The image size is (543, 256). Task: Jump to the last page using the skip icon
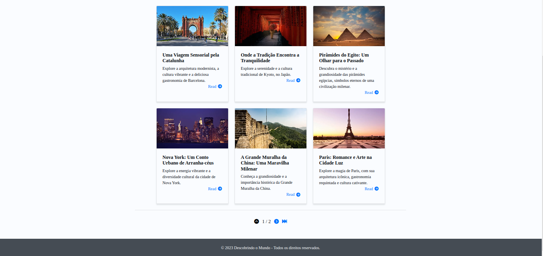click(285, 221)
